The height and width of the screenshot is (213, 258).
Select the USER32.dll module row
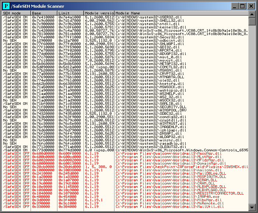click(125, 17)
